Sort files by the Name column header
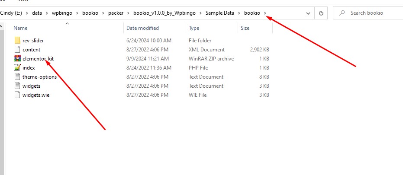The image size is (403, 175). pyautogui.click(x=20, y=28)
